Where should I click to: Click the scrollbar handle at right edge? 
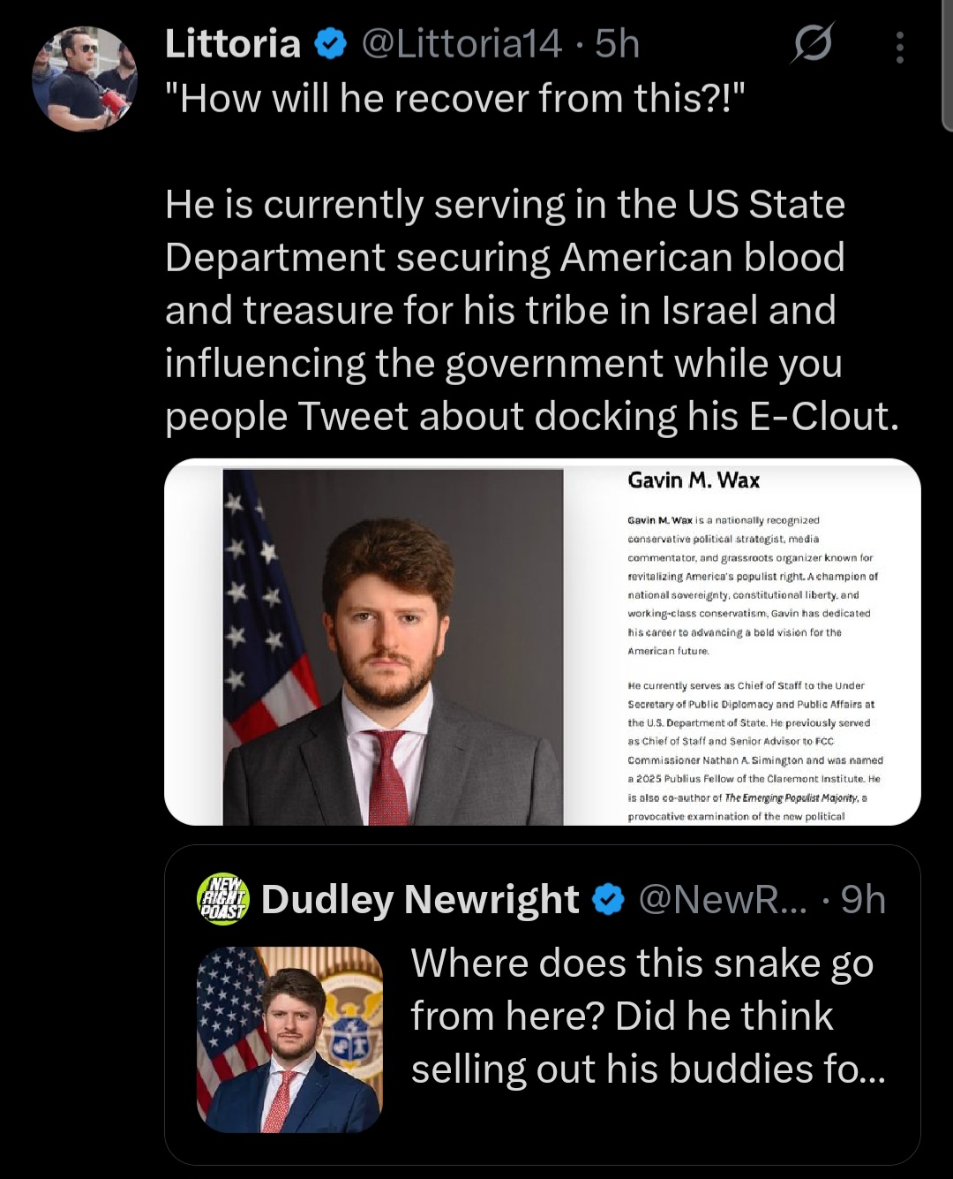coord(948,66)
